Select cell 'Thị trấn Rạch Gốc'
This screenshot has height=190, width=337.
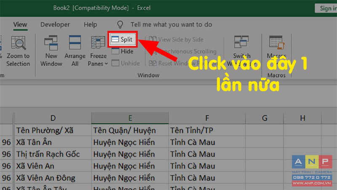pyautogui.click(x=53, y=154)
